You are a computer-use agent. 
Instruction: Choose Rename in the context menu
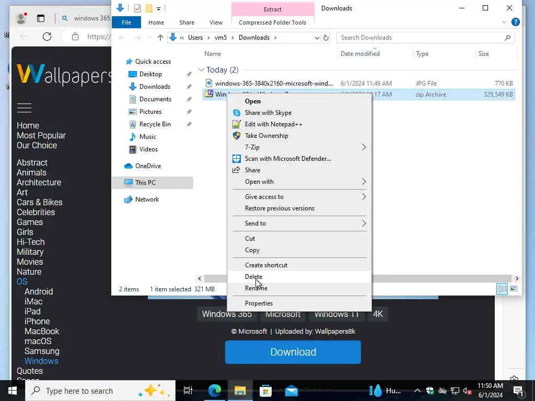299,288
